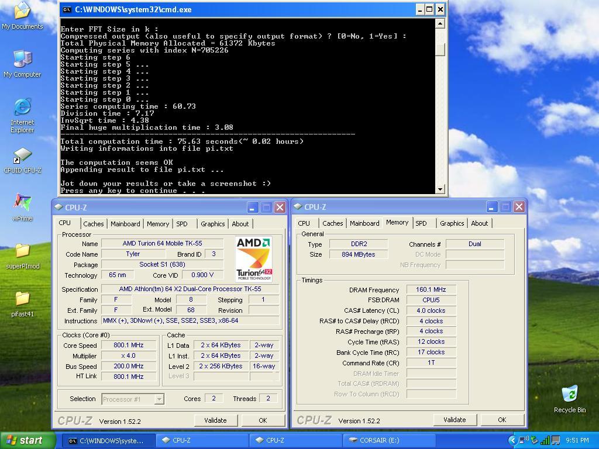Viewport: 599px width, 449px height.
Task: Open Graphics tab in left CPU-Z window
Action: (213, 224)
